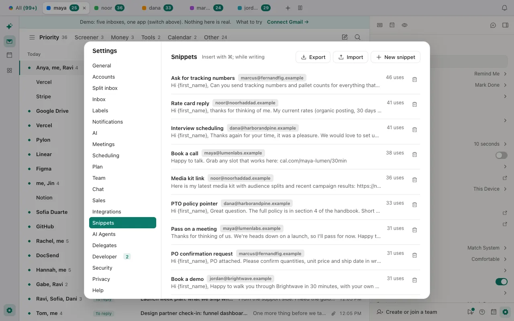Open the AI sparkle icon in the left sidebar
The image size is (514, 321).
coord(9,26)
